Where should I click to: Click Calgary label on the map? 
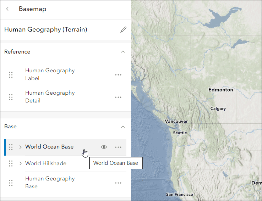pos(218,108)
